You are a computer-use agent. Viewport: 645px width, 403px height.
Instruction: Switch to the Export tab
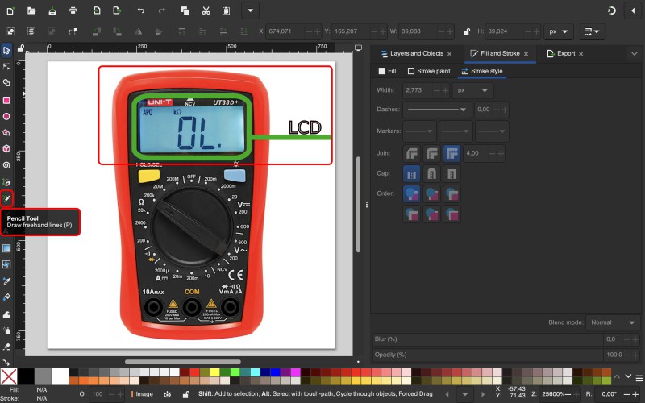pyautogui.click(x=566, y=53)
